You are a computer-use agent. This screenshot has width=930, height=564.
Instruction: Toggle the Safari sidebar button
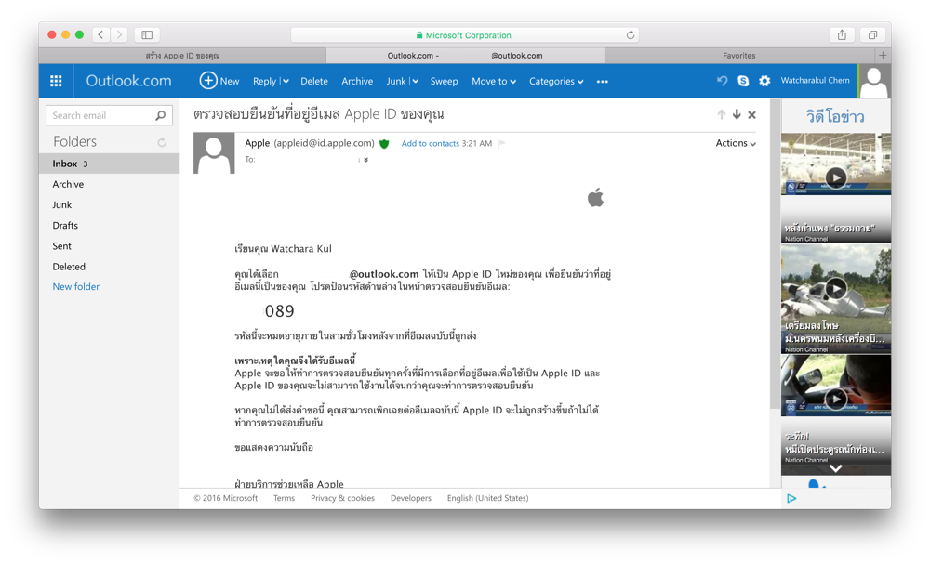[x=147, y=34]
